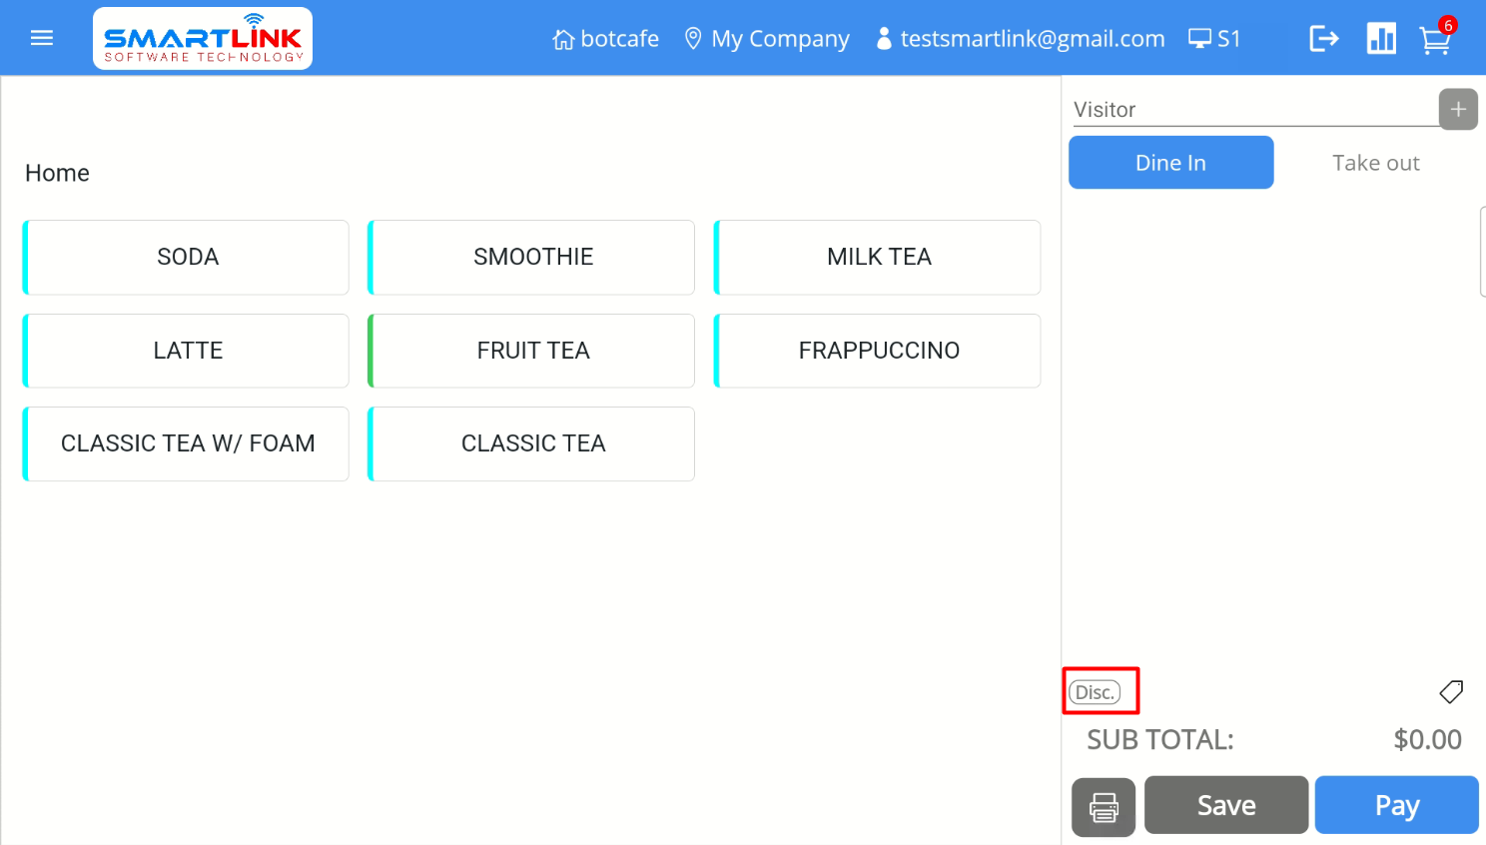Viewport: 1486px width, 845px height.
Task: Click the SmartLink logo
Action: tap(203, 39)
